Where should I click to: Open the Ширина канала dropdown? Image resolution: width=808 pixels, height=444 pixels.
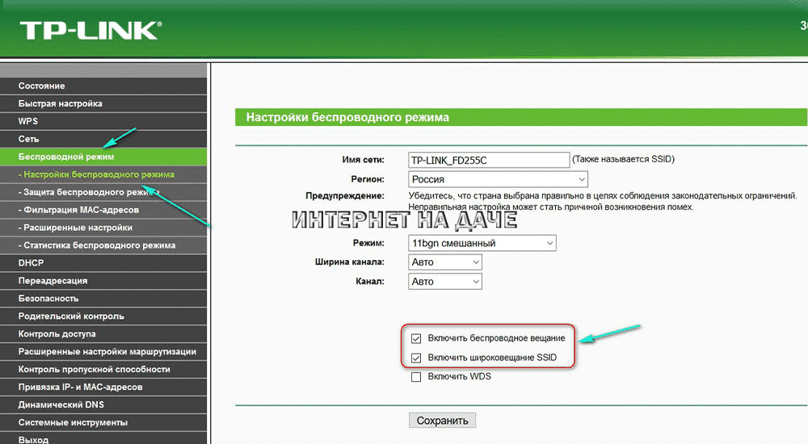[445, 262]
